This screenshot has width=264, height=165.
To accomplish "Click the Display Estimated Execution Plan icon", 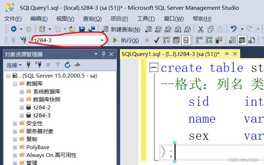I will [166, 40].
